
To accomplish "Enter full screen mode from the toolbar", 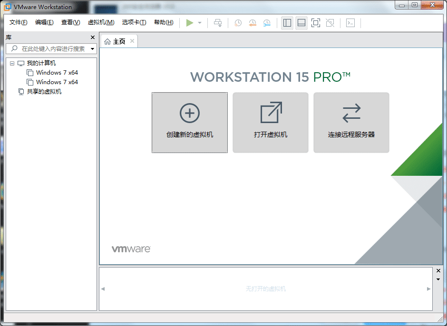I will point(316,23).
